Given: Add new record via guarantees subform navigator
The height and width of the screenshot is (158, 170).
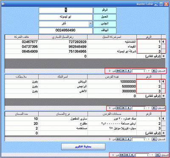Looking at the screenshot, I should [x=118, y=139].
